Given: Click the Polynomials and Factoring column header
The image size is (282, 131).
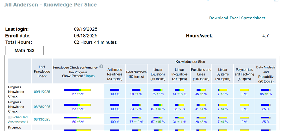Looking at the screenshot, I should click(244, 74).
